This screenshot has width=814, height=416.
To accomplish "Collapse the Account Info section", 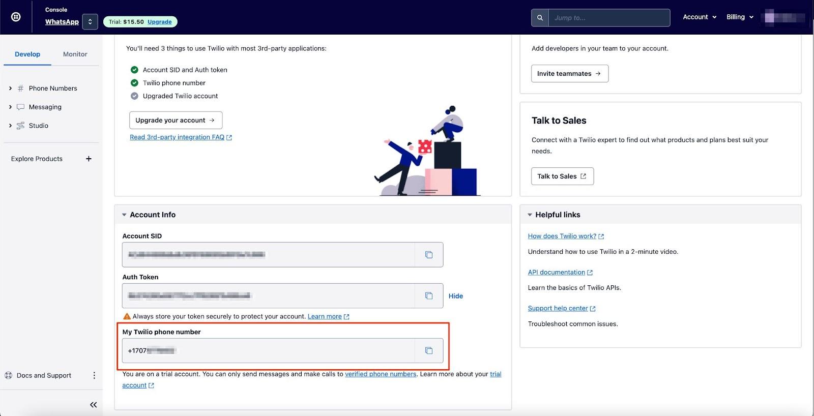I will [124, 215].
